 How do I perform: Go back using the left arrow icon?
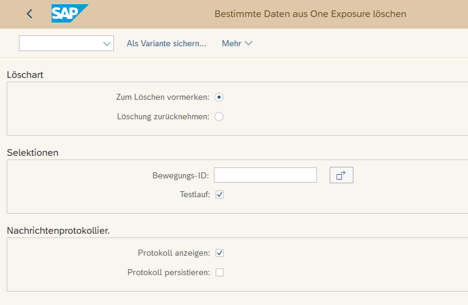click(30, 13)
